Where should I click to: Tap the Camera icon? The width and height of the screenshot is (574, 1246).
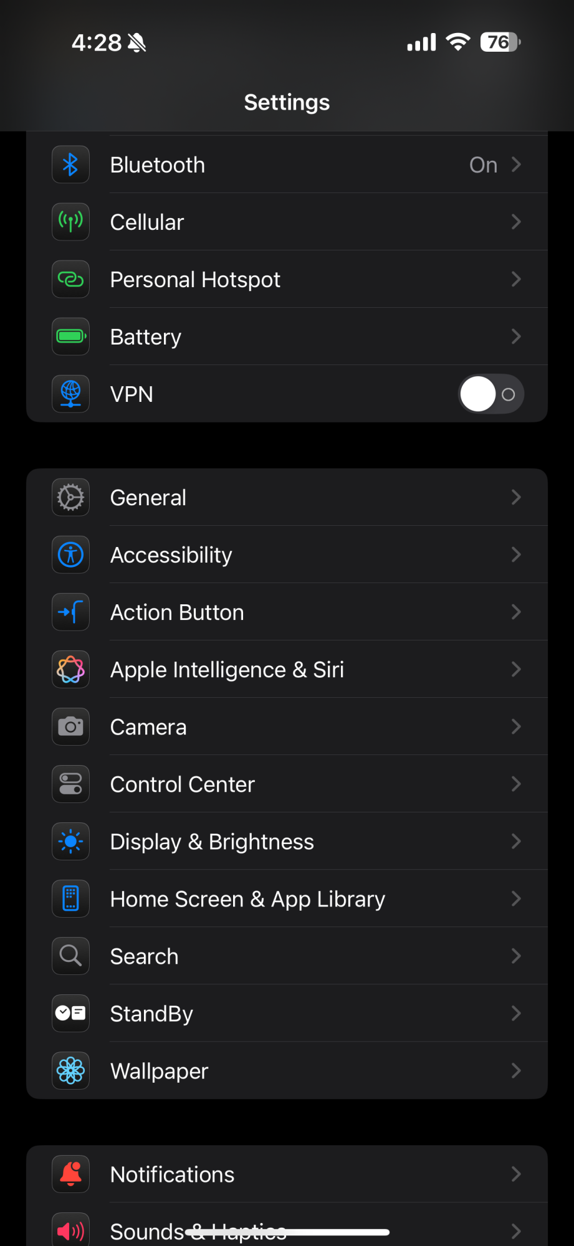[x=70, y=726]
